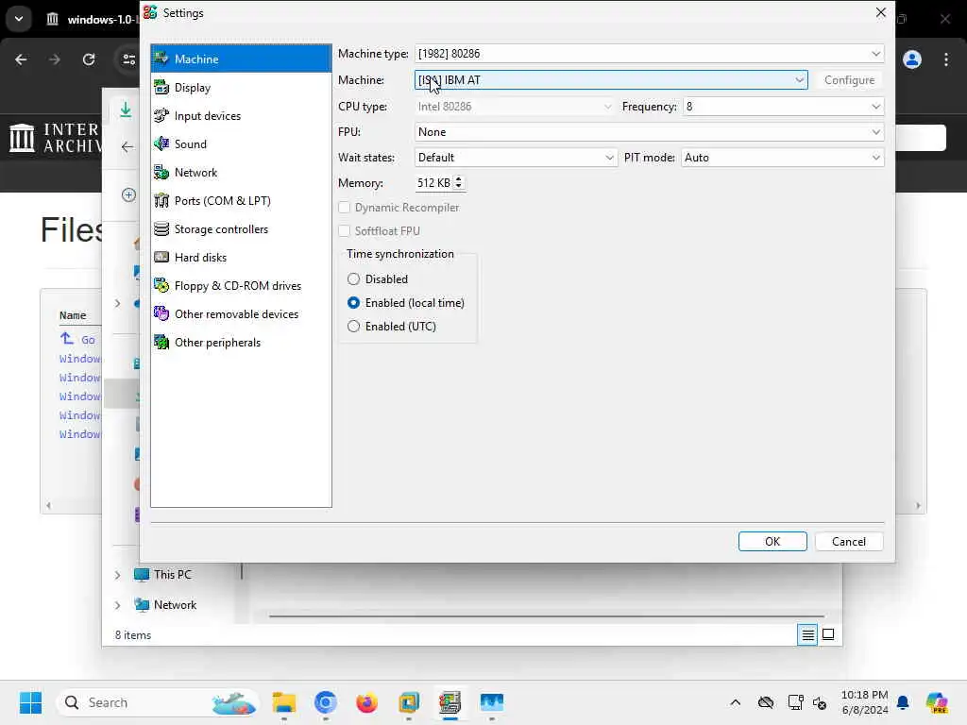
Task: Switch File Explorer to large icons view
Action: [828, 634]
